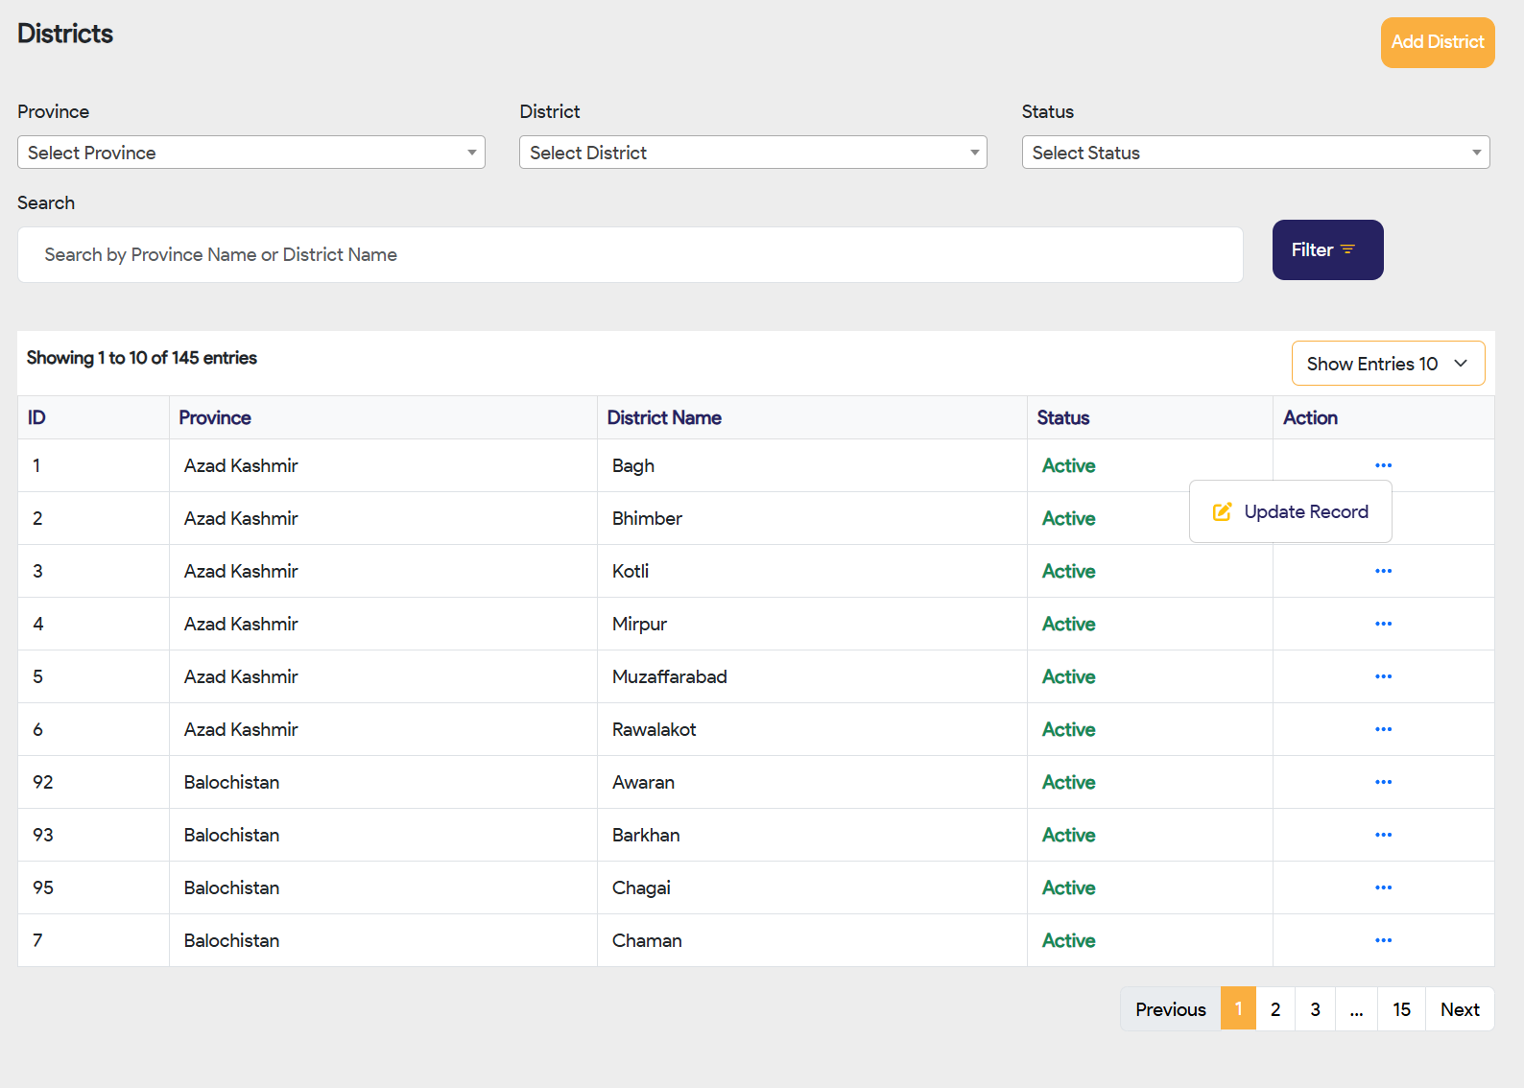Open action dots for Awaran district
Viewport: 1524px width, 1088px height.
click(1383, 782)
